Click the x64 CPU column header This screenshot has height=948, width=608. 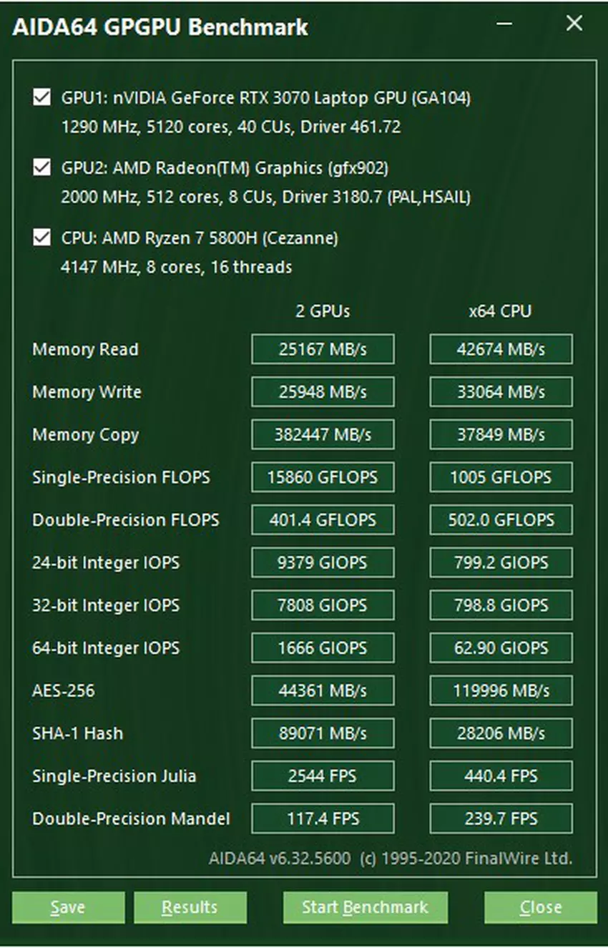tap(500, 311)
